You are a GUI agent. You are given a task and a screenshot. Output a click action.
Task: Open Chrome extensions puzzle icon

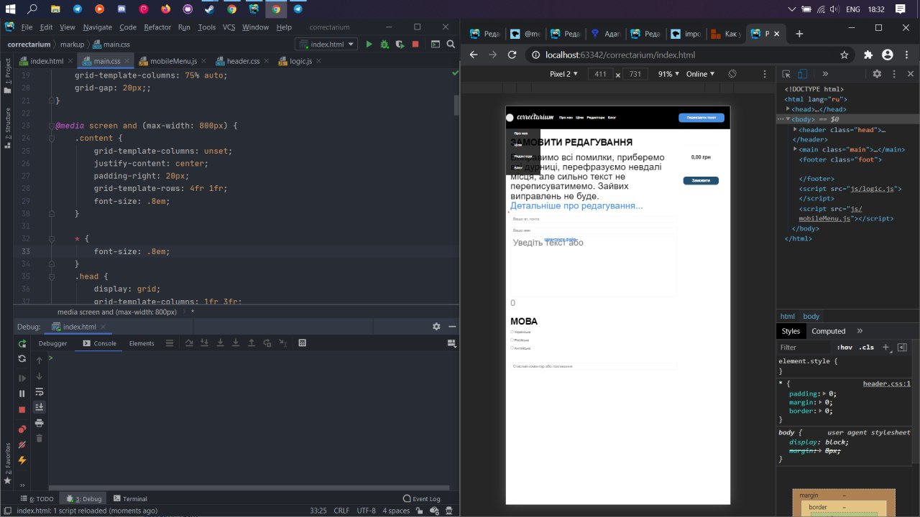point(868,55)
